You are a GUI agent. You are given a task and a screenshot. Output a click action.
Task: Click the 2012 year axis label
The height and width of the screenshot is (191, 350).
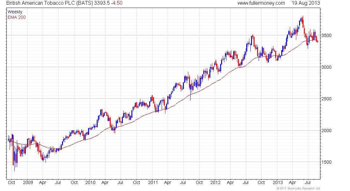215,182
